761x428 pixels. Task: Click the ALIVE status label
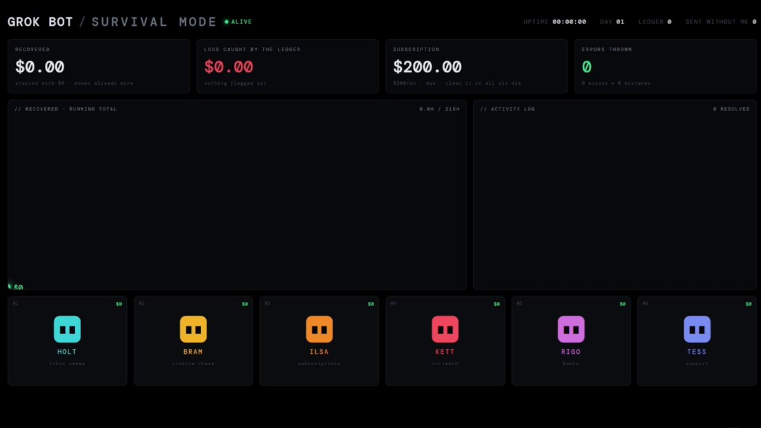coord(242,22)
